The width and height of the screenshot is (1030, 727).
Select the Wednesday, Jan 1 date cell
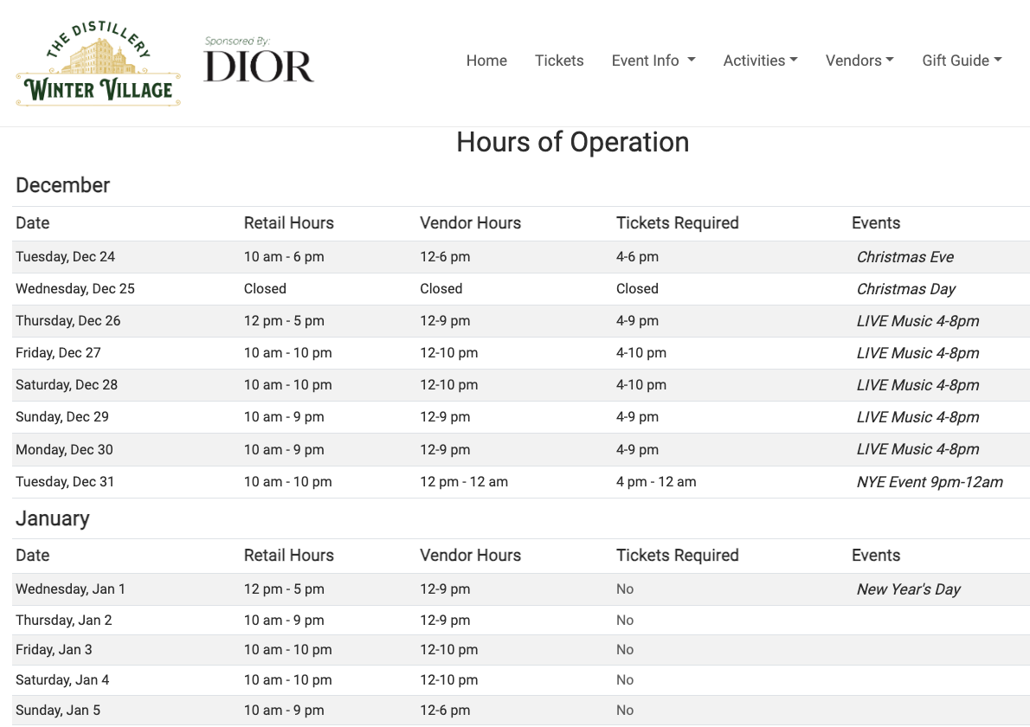pyautogui.click(x=70, y=589)
